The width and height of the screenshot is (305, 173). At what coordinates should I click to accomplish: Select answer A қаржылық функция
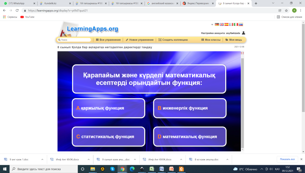coord(108,108)
